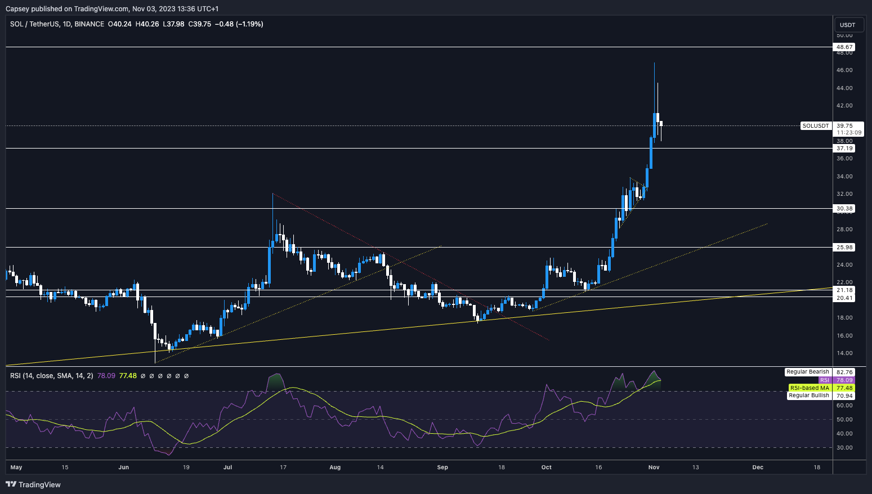872x494 pixels.
Task: Click the 14.00 price axis tick
Action: 844,353
